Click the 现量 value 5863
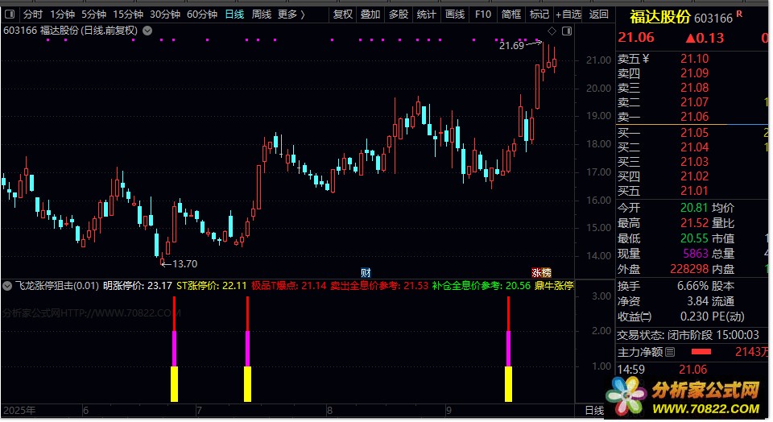The height and width of the screenshot is (422, 773). coord(696,254)
